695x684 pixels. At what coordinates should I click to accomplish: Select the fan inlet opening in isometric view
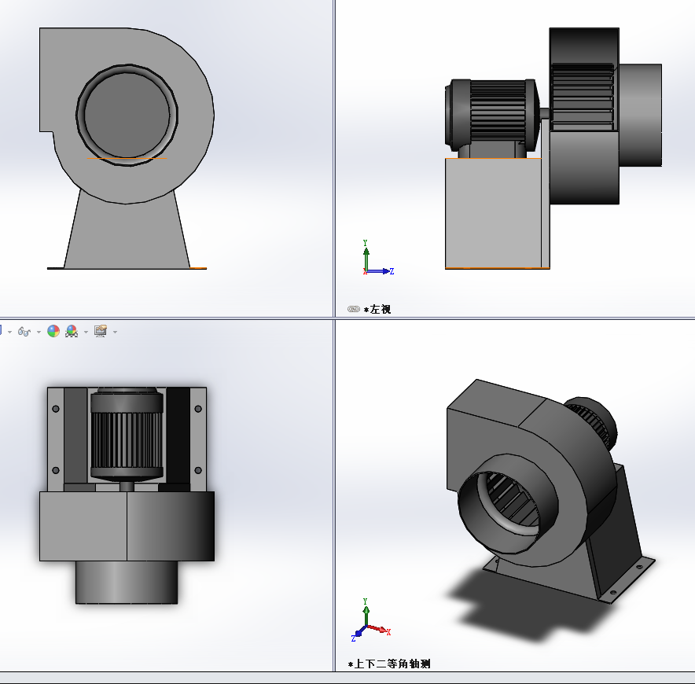508,502
